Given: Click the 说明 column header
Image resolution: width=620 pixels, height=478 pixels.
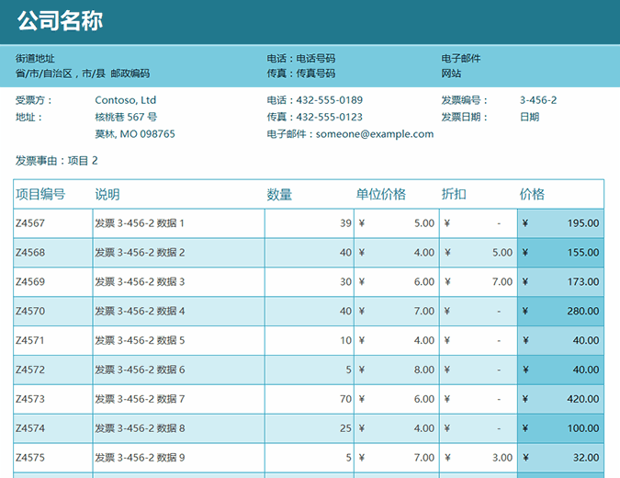Looking at the screenshot, I should [107, 194].
